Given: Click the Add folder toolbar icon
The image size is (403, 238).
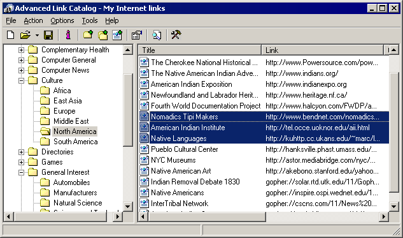Looking at the screenshot, I should tap(88, 34).
